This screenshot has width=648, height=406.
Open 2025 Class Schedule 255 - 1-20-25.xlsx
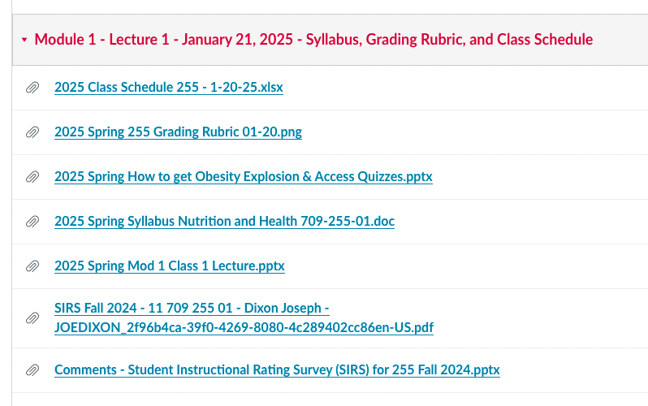[x=168, y=87]
